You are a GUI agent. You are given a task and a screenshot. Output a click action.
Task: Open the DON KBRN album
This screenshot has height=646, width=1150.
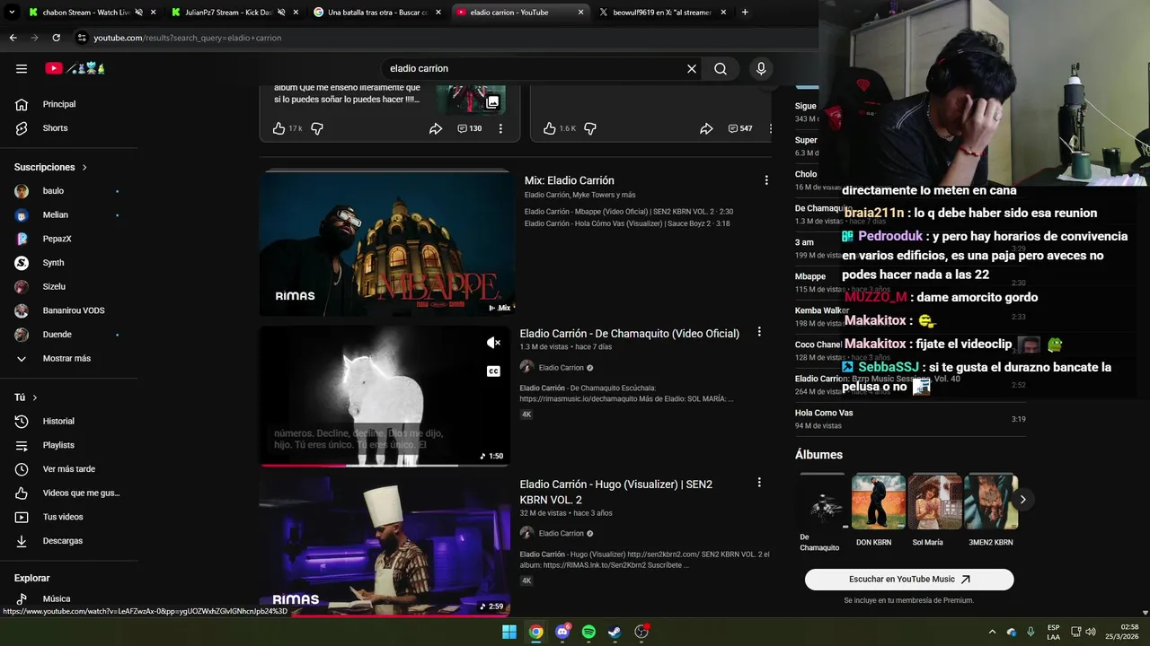pyautogui.click(x=878, y=511)
